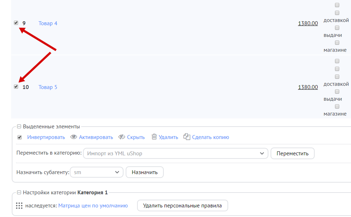Toggle the checkbox beside Инвертировать
Image resolution: width=351 pixels, height=217 pixels.
point(20,137)
